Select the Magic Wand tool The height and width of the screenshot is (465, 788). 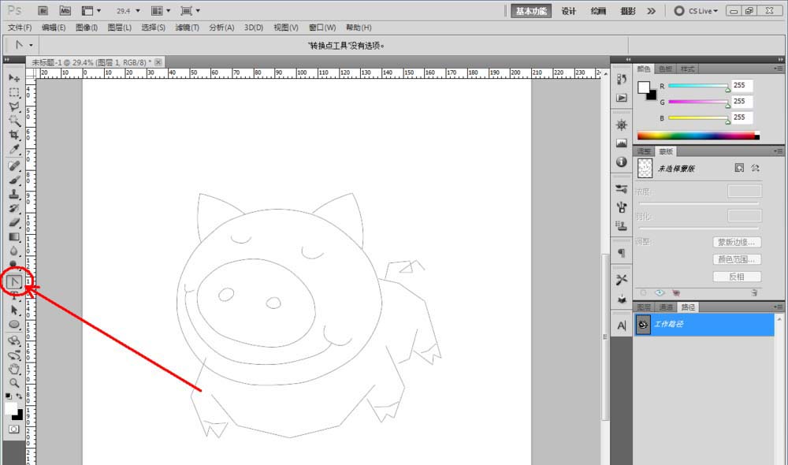point(14,121)
